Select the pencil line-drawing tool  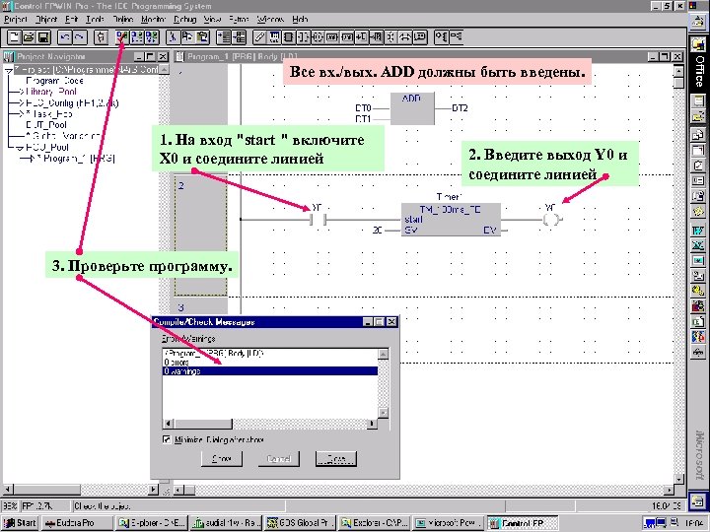259,37
